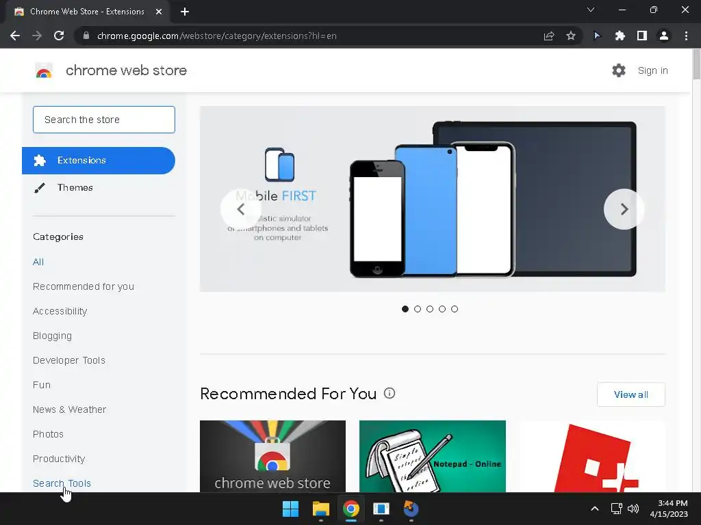This screenshot has width=701, height=525.
Task: Switch to the Themes section
Action: [75, 187]
